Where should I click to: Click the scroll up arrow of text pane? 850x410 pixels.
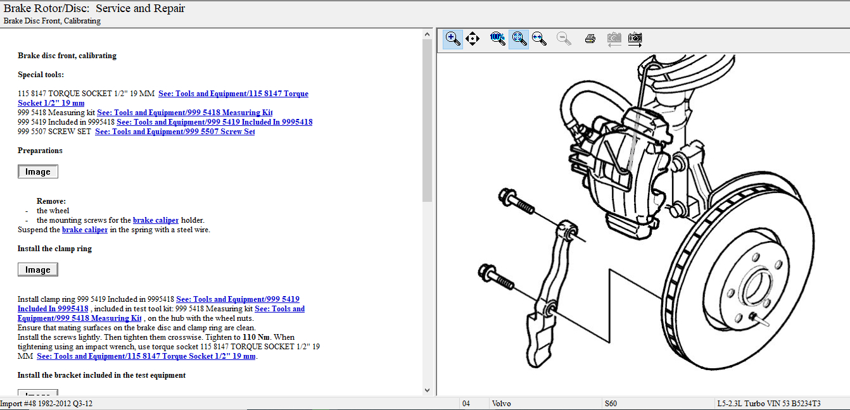[x=427, y=33]
